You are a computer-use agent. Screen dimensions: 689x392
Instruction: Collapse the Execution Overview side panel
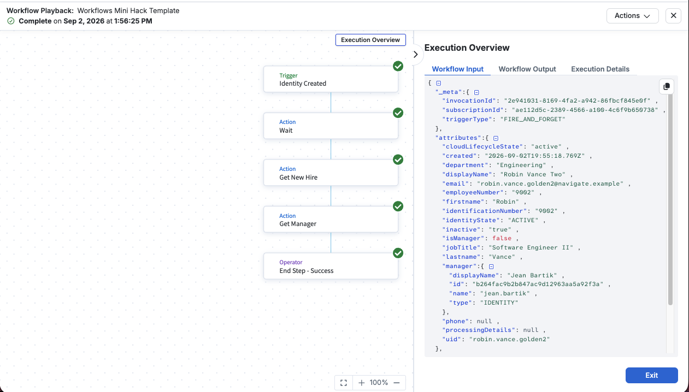click(x=415, y=55)
